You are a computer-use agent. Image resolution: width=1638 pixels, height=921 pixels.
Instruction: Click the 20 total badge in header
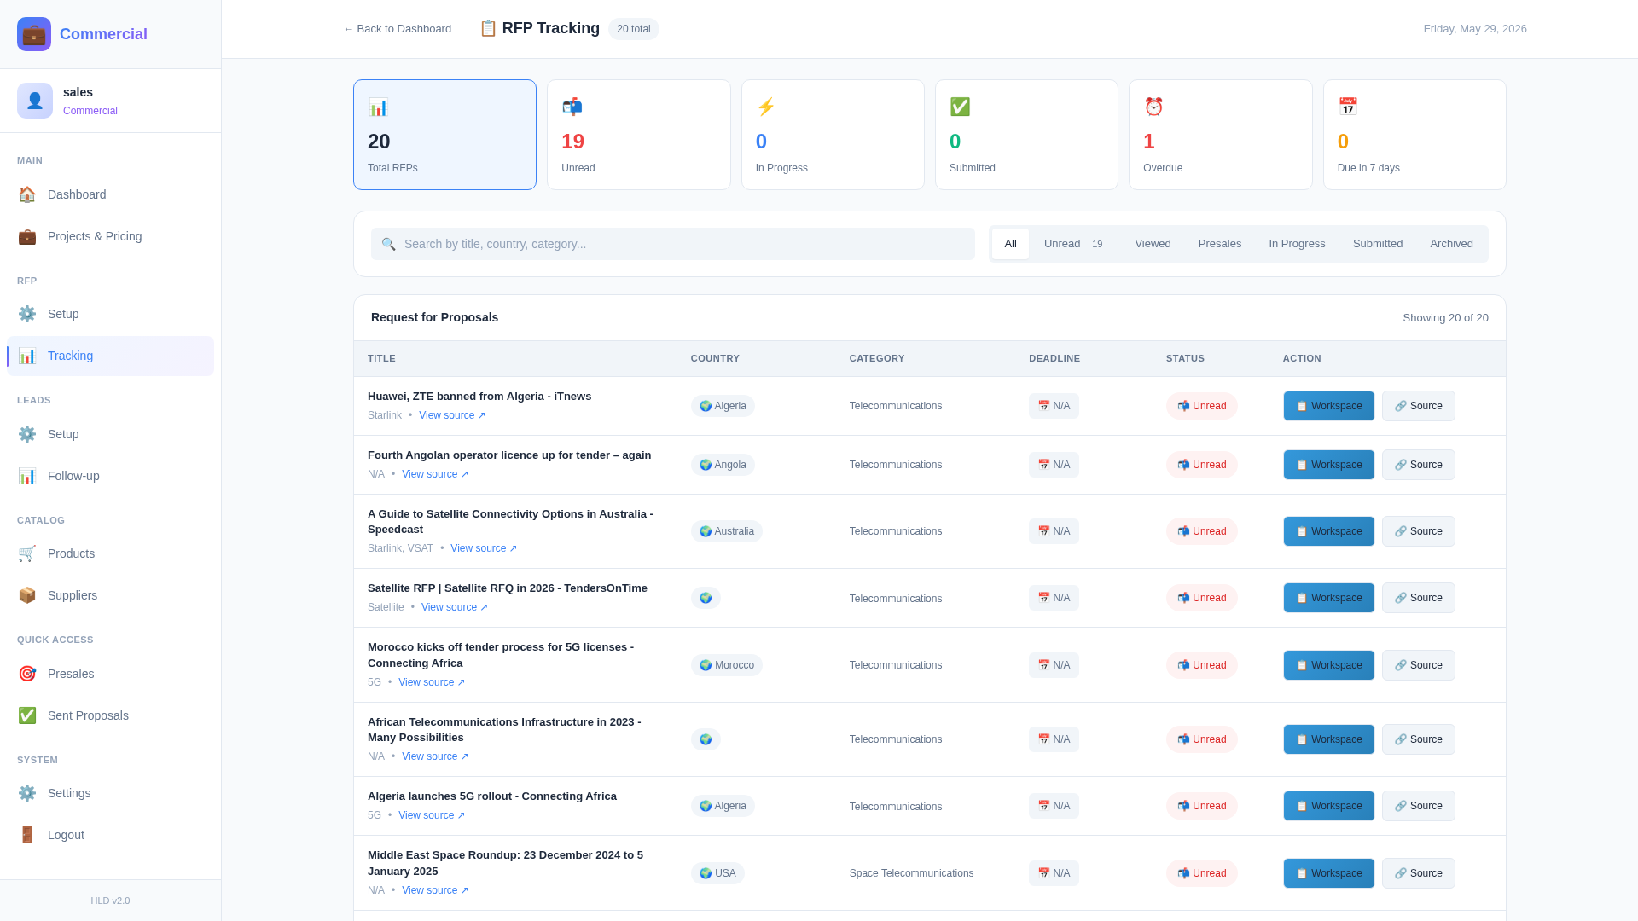click(x=633, y=29)
